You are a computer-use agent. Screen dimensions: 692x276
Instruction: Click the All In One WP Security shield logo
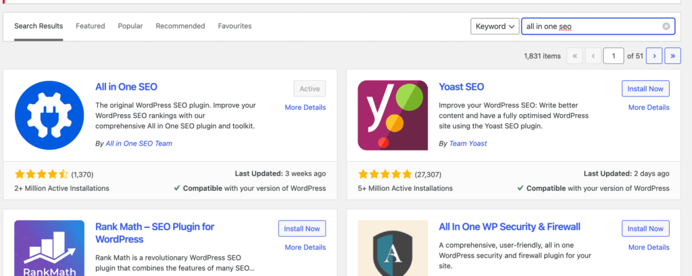393,248
